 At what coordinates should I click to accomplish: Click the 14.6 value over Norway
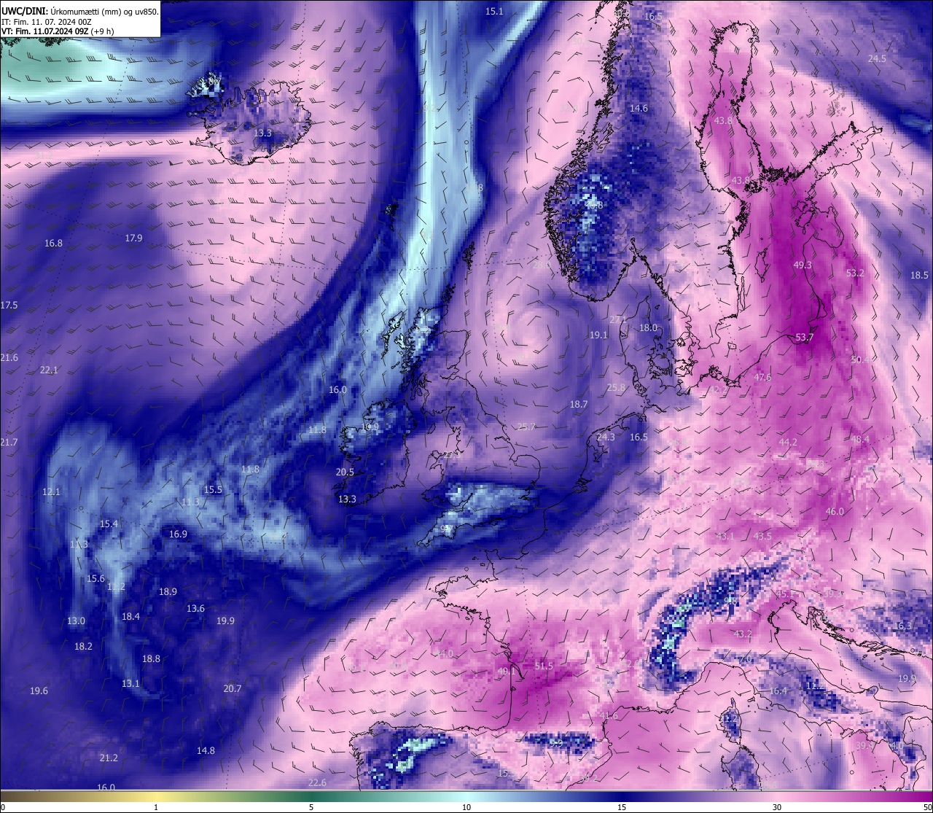[639, 108]
